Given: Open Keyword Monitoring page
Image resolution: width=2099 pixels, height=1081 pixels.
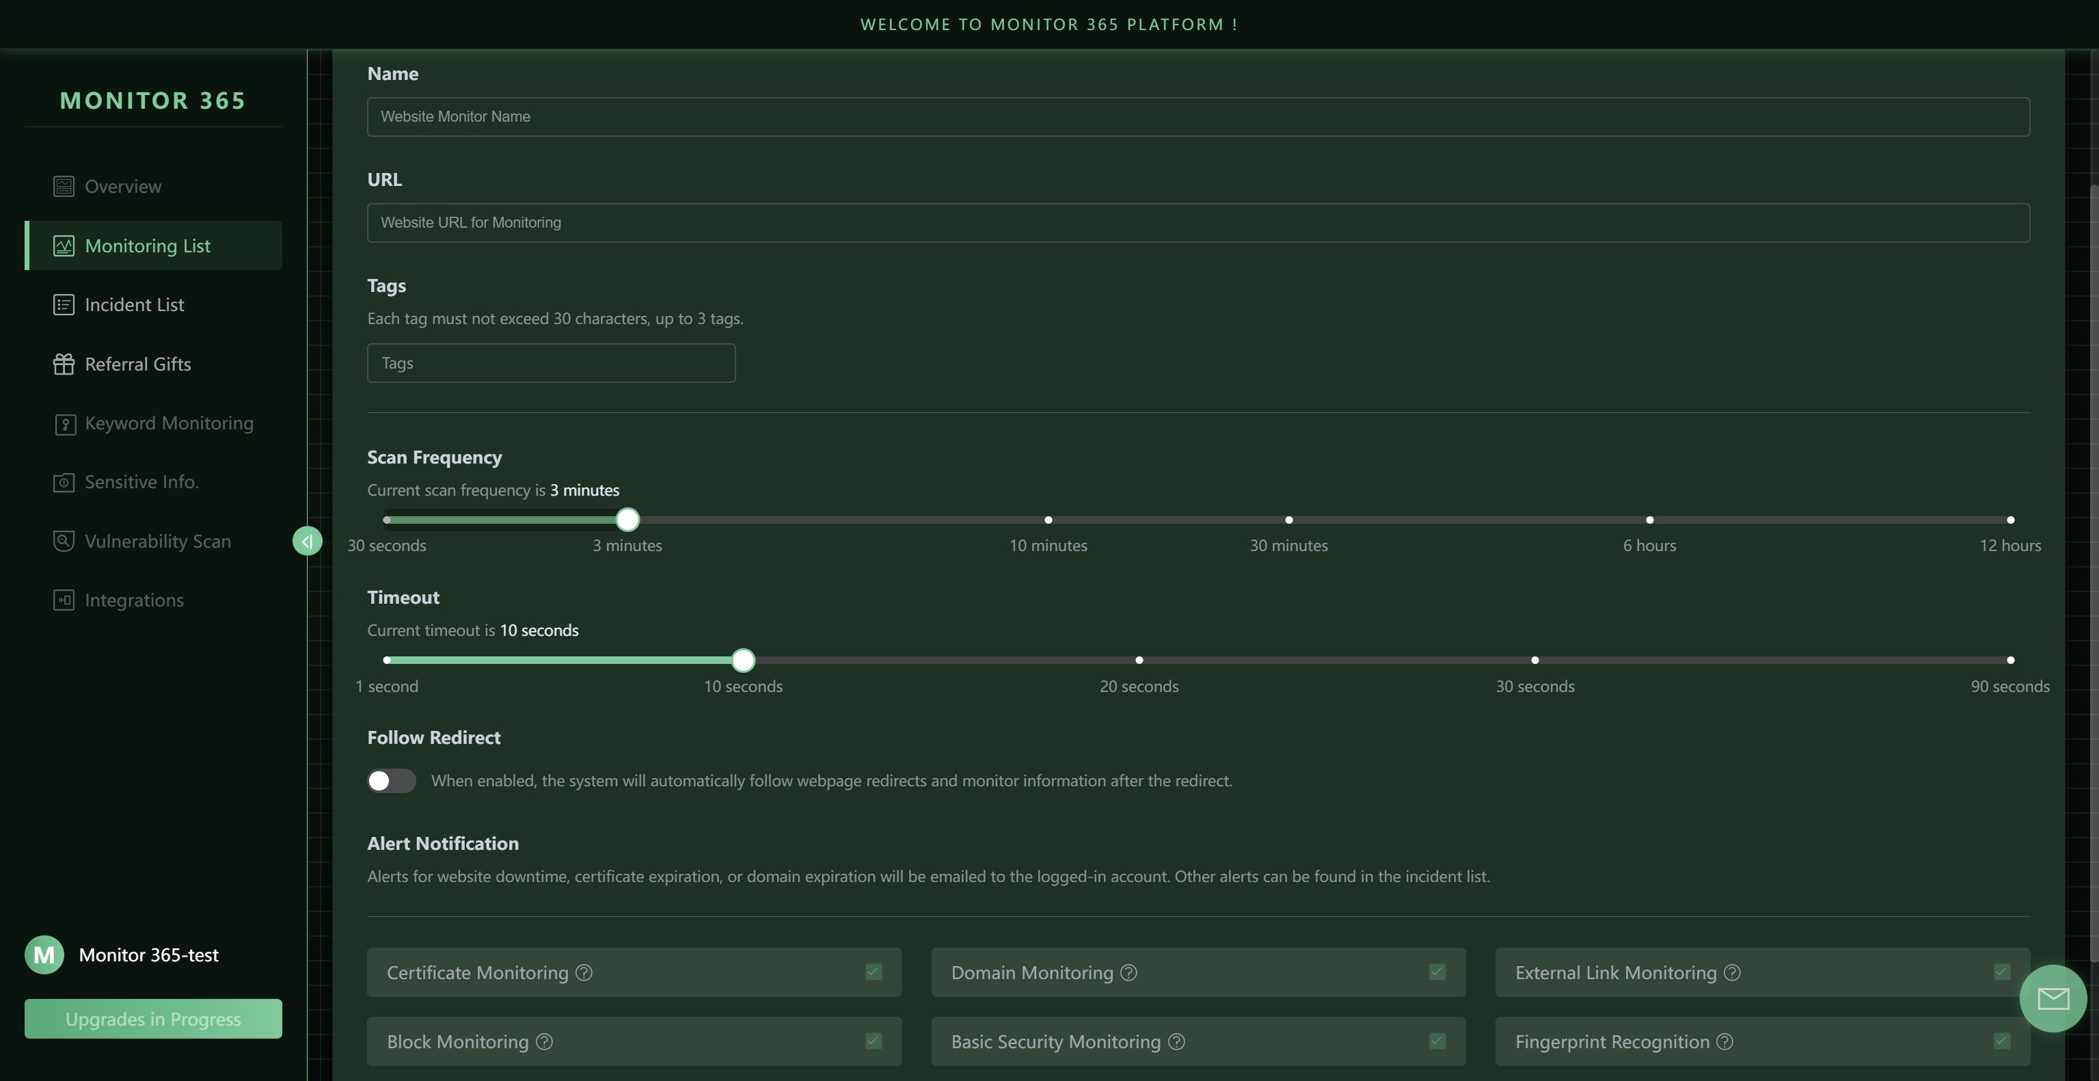Looking at the screenshot, I should click(153, 423).
